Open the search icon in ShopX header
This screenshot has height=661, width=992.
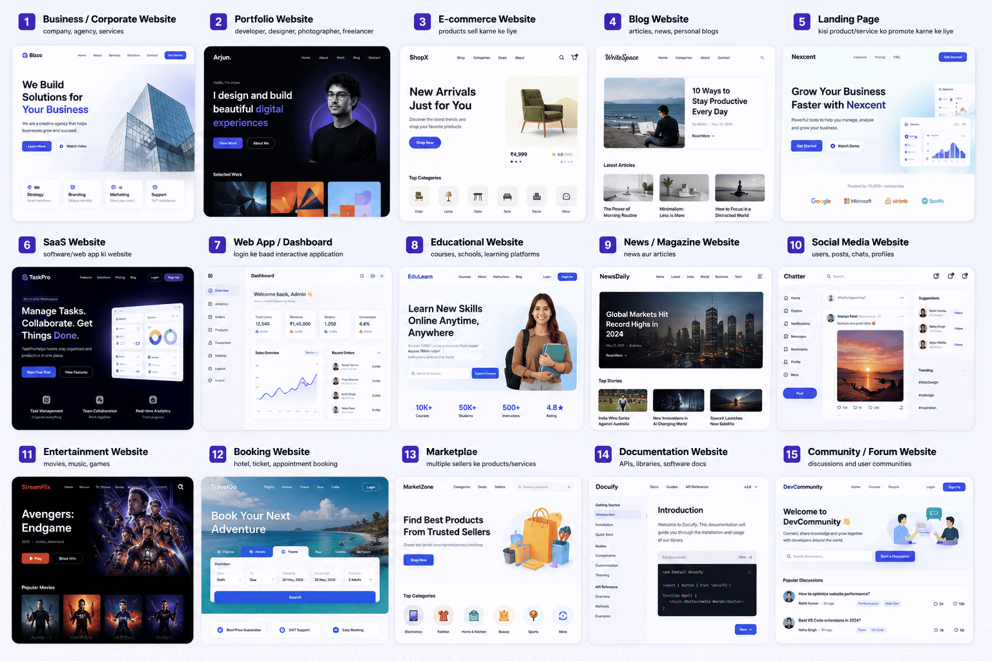pos(561,57)
